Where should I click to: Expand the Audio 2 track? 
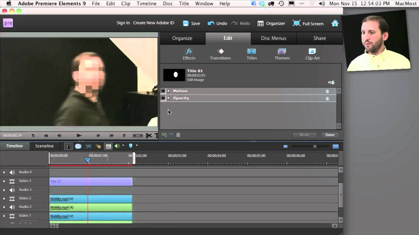4,207
